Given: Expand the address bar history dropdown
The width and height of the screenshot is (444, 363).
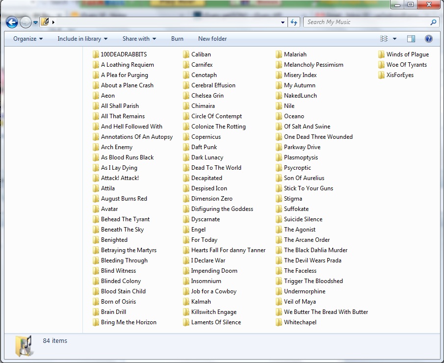Looking at the screenshot, I should (x=282, y=22).
